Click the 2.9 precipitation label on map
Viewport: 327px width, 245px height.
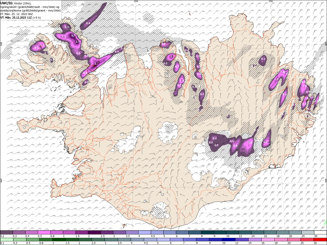78,41
